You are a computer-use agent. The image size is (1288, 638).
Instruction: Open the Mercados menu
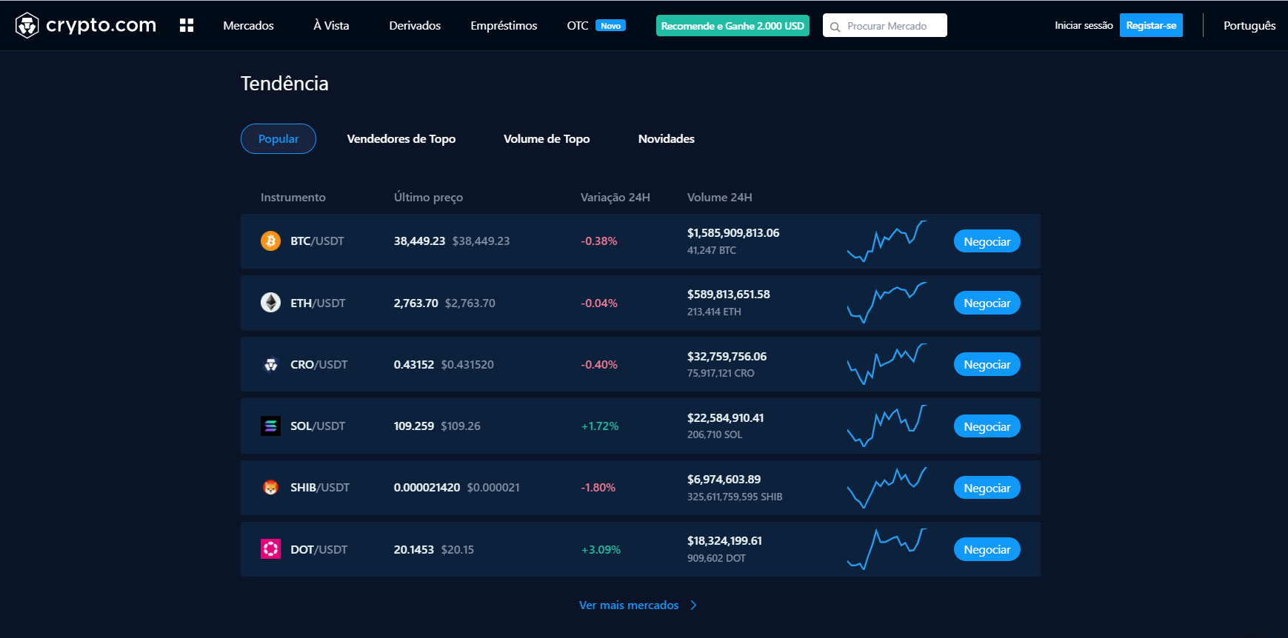tap(248, 26)
